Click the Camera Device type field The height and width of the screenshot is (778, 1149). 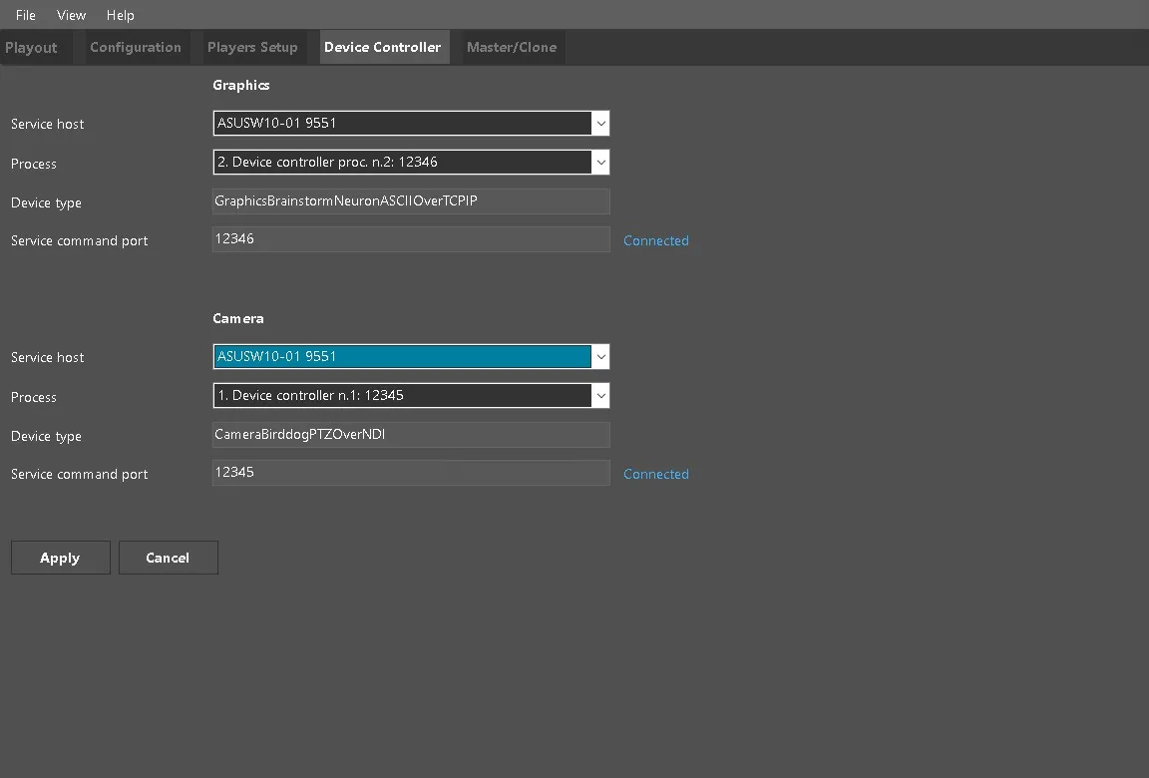[x=410, y=435]
